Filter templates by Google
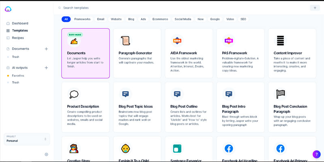Image resolution: width=324 pixels, height=162 pixels. point(215,19)
